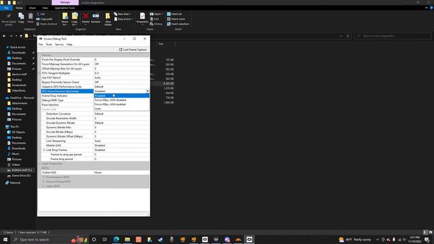Click Invert selection in Explorer ribbon

[178, 24]
